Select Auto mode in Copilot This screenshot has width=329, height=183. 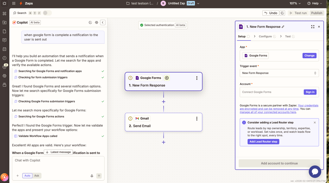[27, 176]
